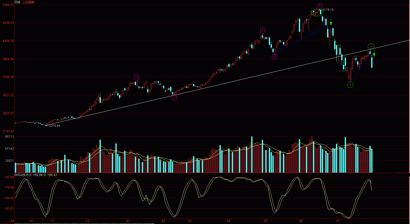
Task: Click the 2605.67 price axis label
Action: coord(8,113)
